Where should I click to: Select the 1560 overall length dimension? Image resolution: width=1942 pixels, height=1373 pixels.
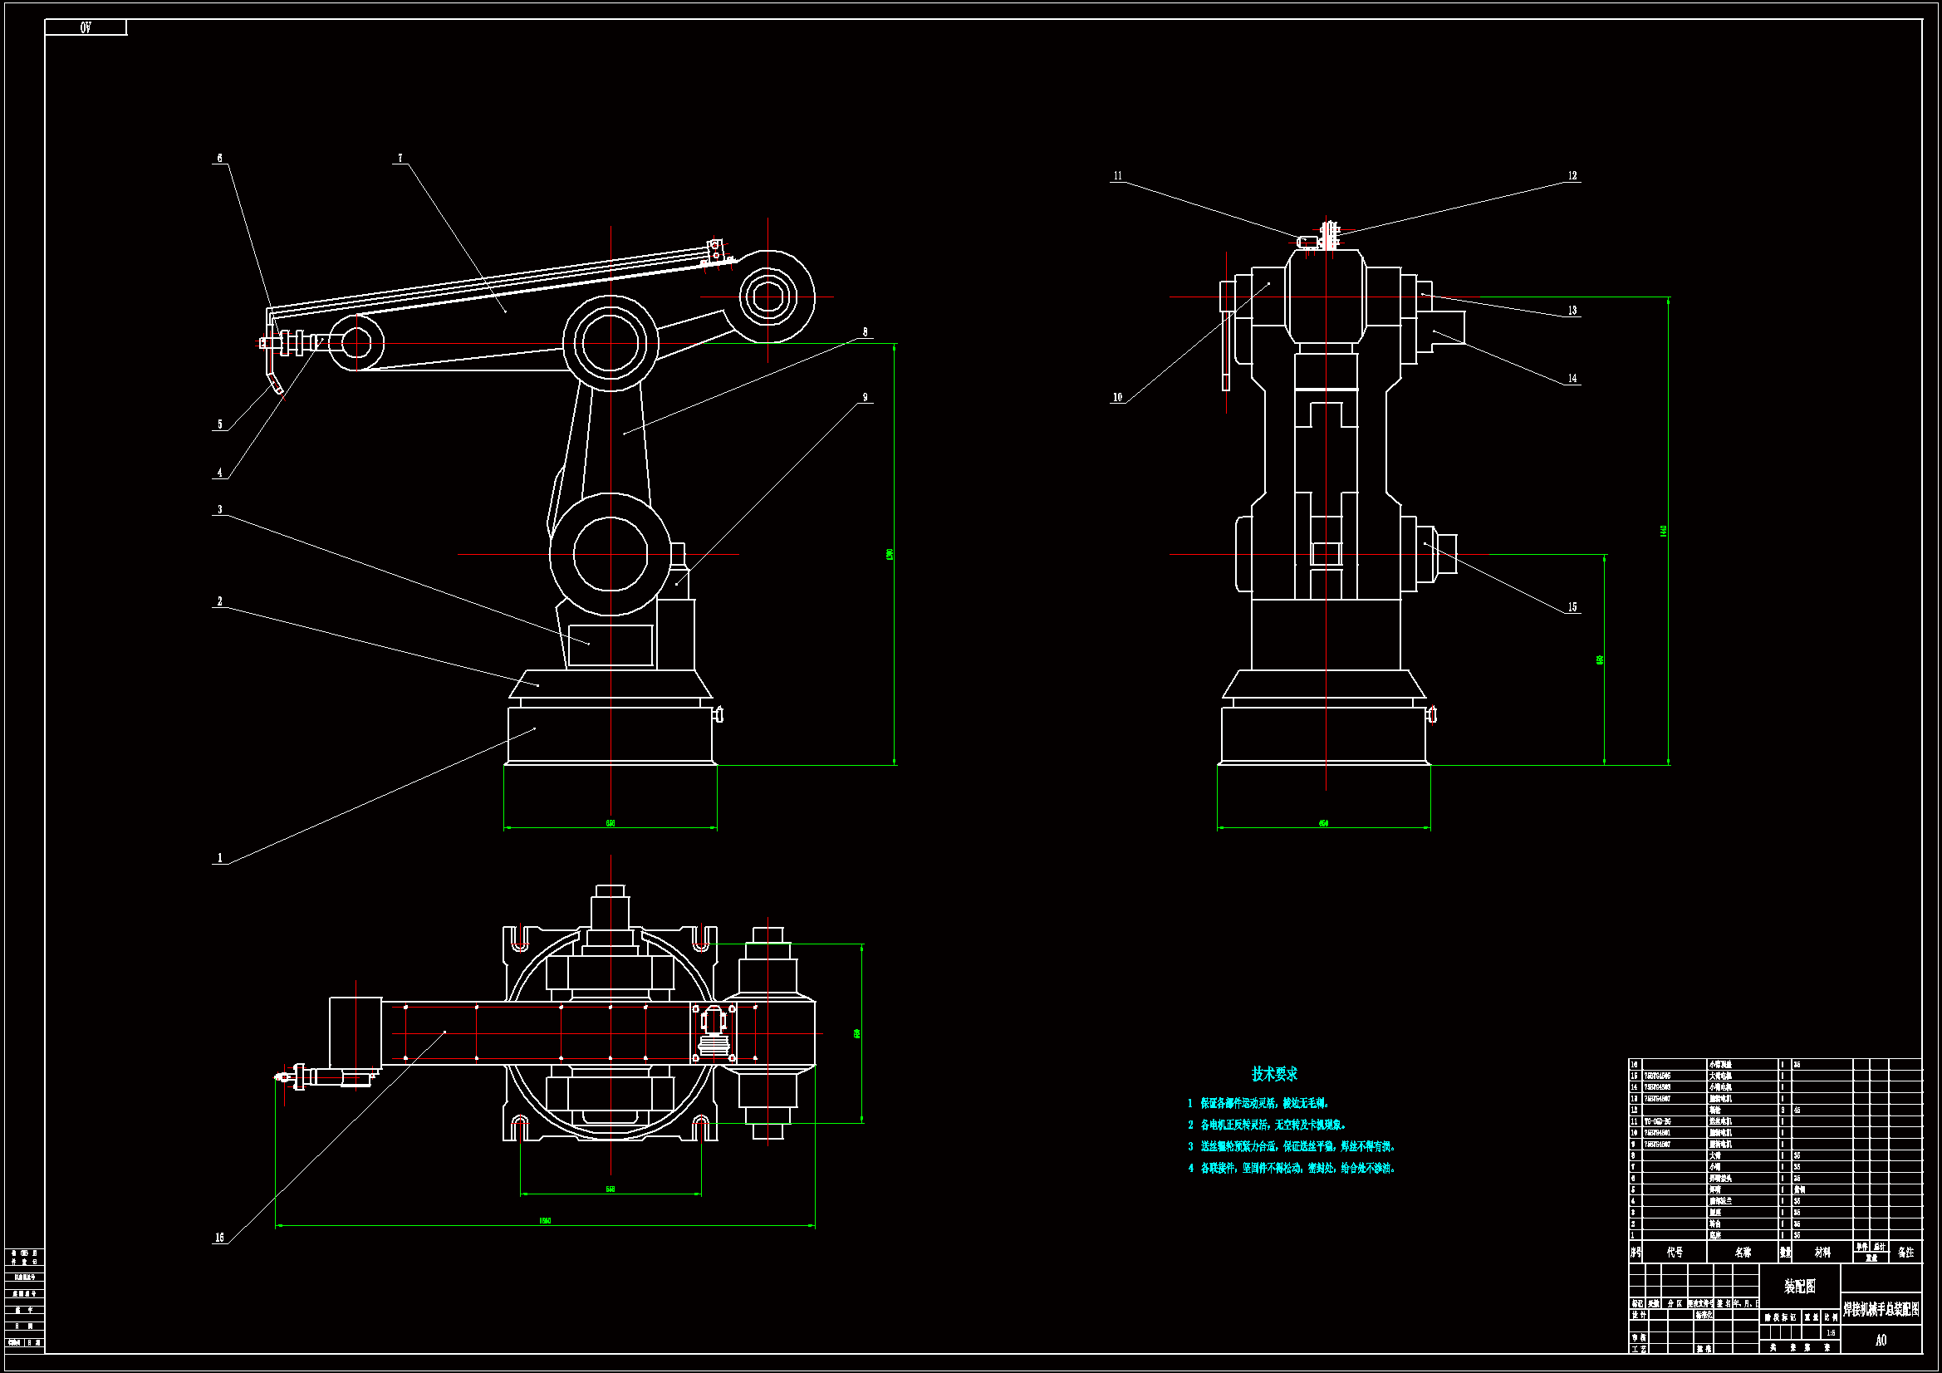[x=545, y=1221]
